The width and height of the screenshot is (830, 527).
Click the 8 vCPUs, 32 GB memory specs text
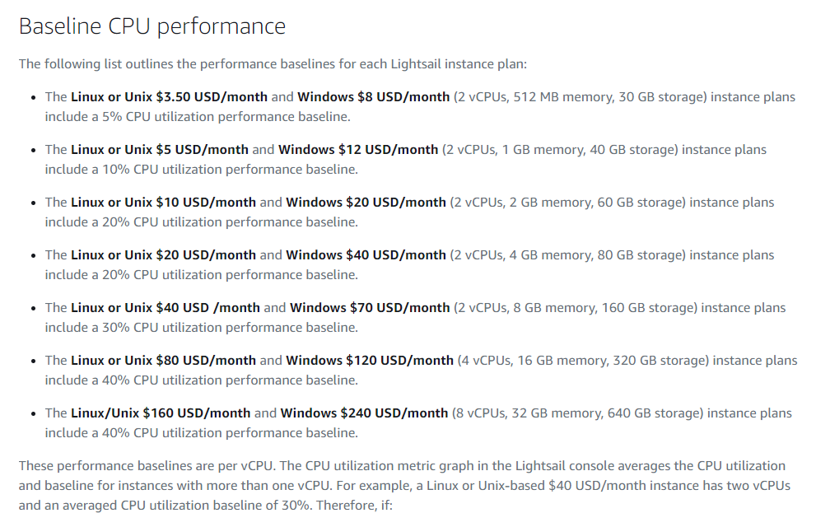point(527,413)
